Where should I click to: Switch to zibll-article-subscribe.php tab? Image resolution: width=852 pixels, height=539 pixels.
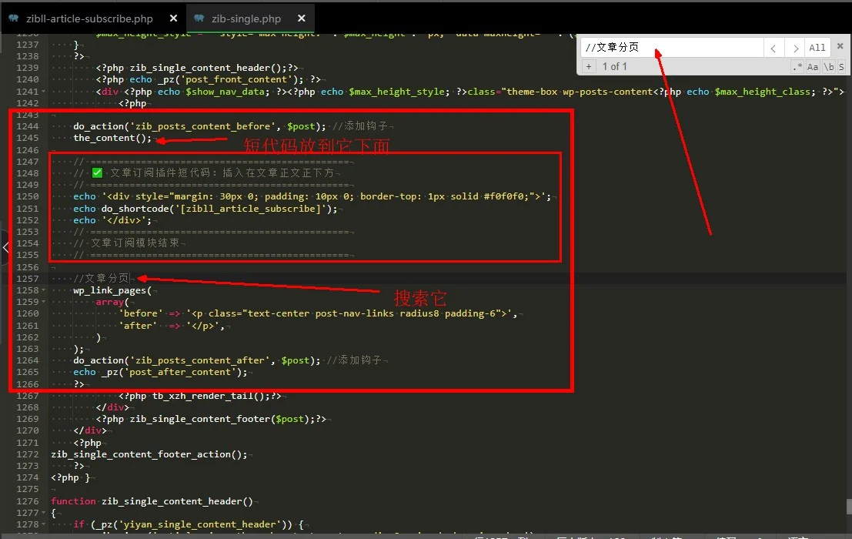pos(89,18)
